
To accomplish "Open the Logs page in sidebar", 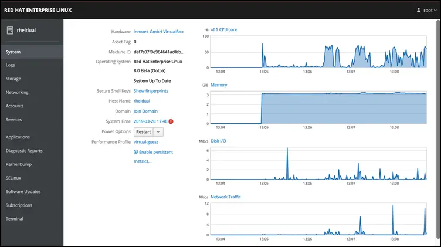I will pos(11,65).
